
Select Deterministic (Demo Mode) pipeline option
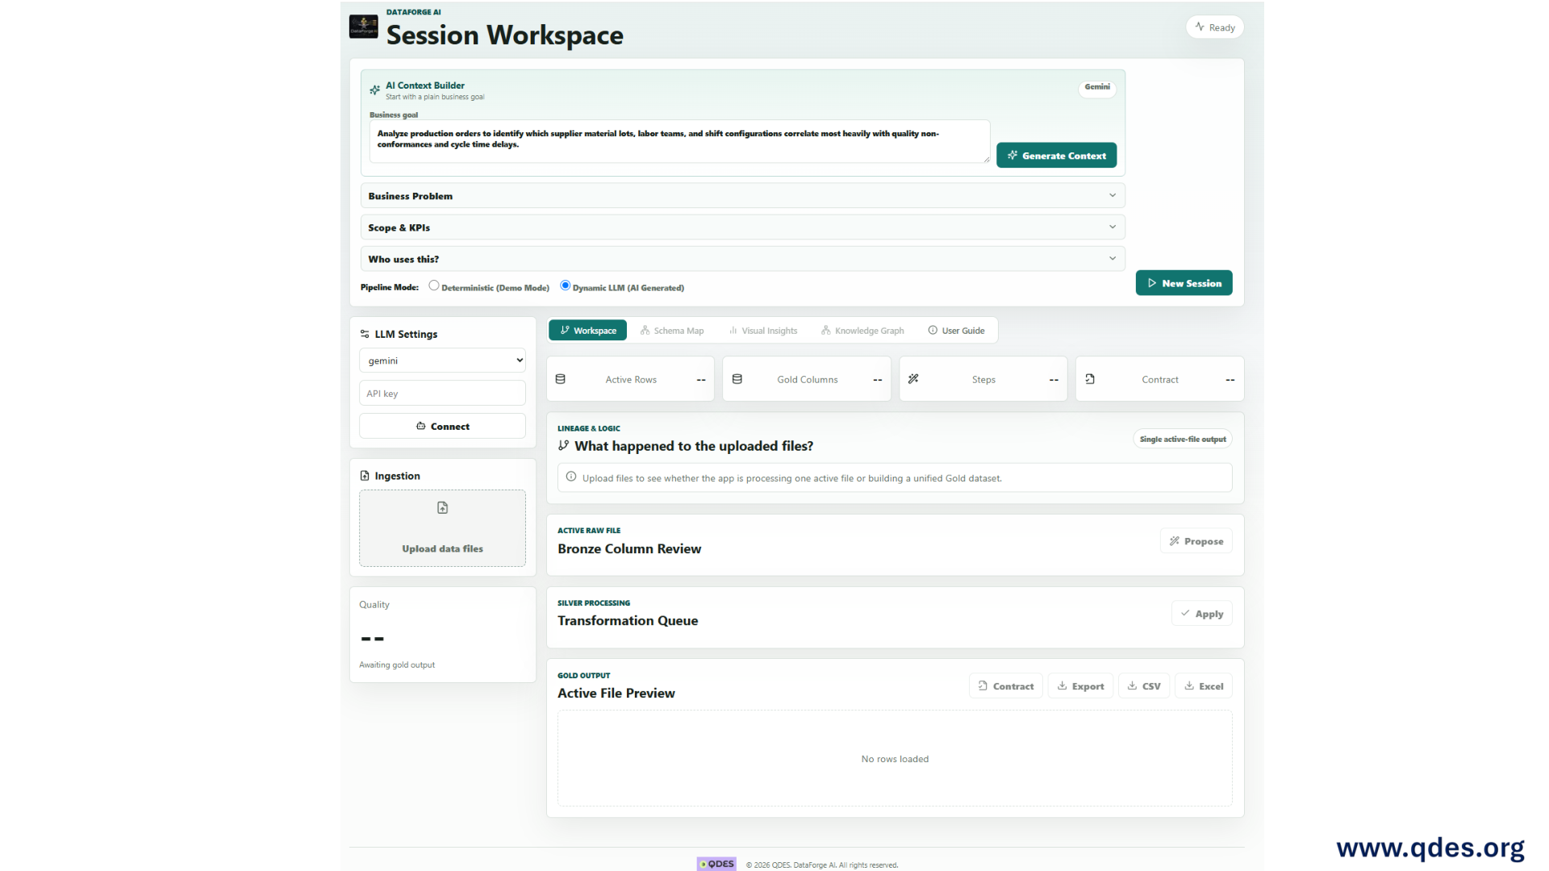pyautogui.click(x=434, y=285)
